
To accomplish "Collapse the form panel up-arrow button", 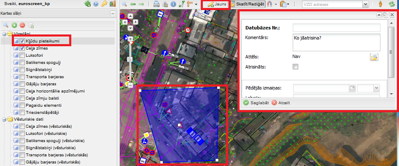I will pyautogui.click(x=379, y=15).
